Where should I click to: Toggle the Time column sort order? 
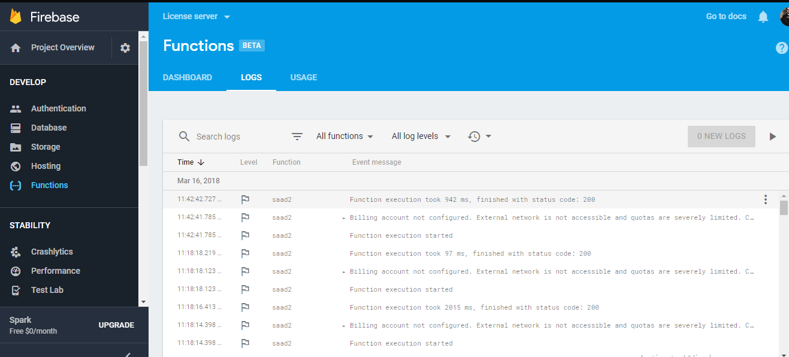pyautogui.click(x=189, y=162)
